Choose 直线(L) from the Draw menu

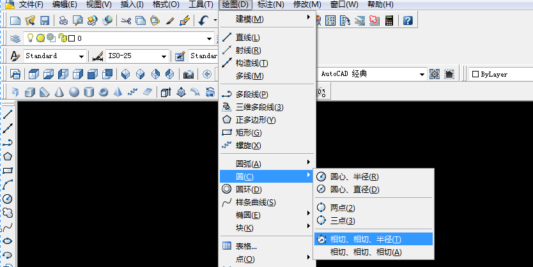tap(268, 37)
